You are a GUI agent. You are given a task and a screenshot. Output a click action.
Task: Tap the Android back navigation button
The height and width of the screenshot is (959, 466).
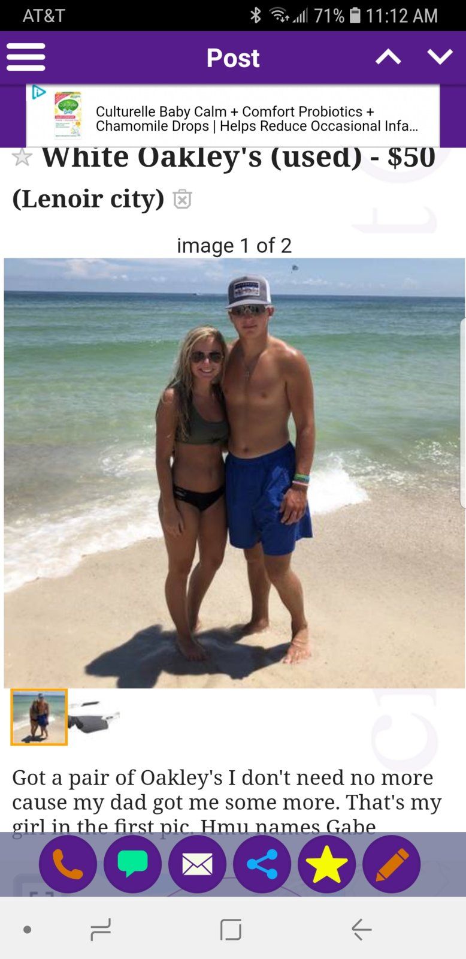361,930
